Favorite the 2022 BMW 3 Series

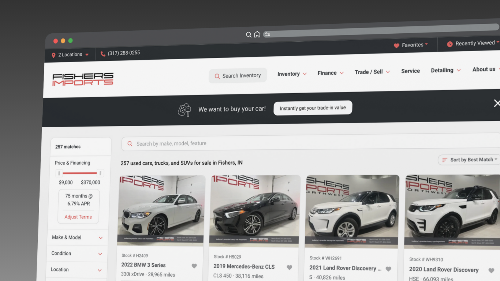(x=194, y=266)
